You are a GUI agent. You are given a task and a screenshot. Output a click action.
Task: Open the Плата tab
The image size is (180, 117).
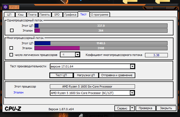[32, 15]
